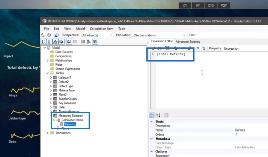Click the sort alphabetically A-Z icon

pyautogui.click(x=89, y=42)
